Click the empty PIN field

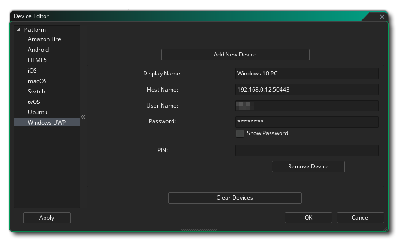click(307, 150)
